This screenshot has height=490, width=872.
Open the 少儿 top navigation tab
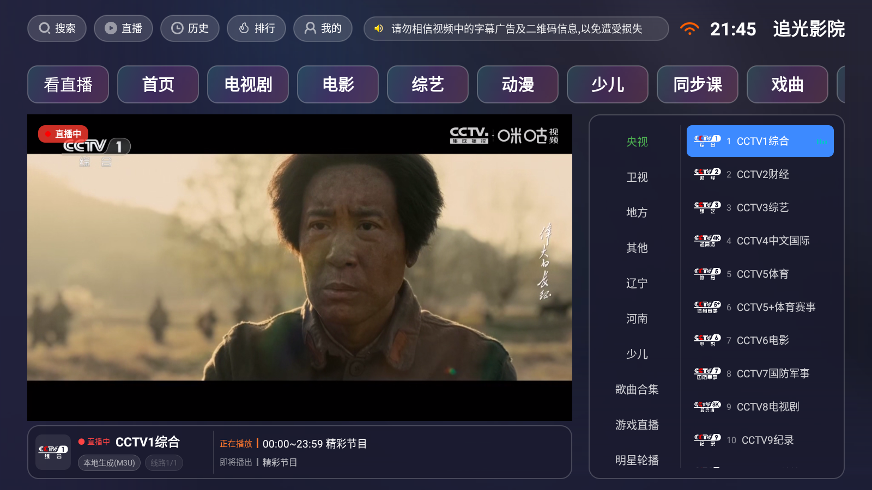pos(608,84)
